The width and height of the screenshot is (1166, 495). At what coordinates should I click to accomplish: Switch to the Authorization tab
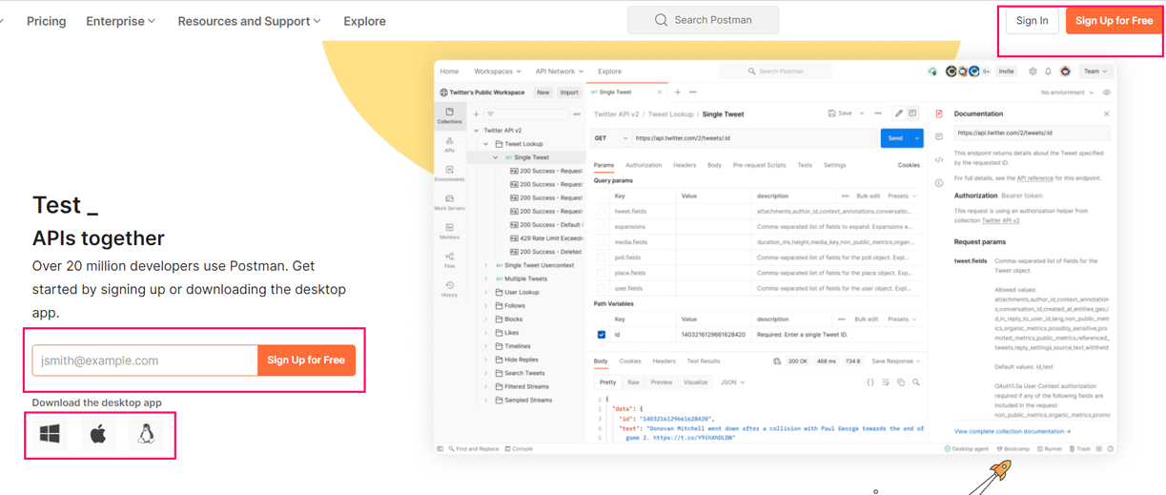(644, 165)
